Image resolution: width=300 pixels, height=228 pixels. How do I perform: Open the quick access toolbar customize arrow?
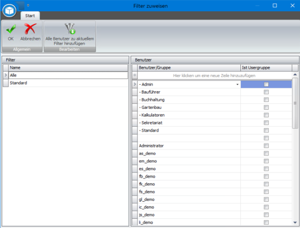(x=28, y=5)
